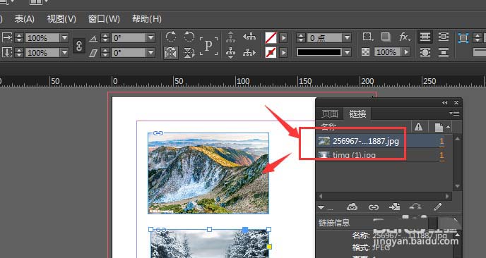Step the stroke weight stepper arrows
This screenshot has height=258, width=486.
coord(301,38)
